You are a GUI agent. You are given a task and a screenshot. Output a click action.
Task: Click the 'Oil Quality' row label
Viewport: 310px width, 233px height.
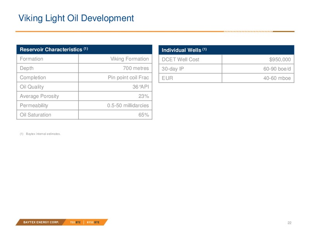(x=32, y=87)
